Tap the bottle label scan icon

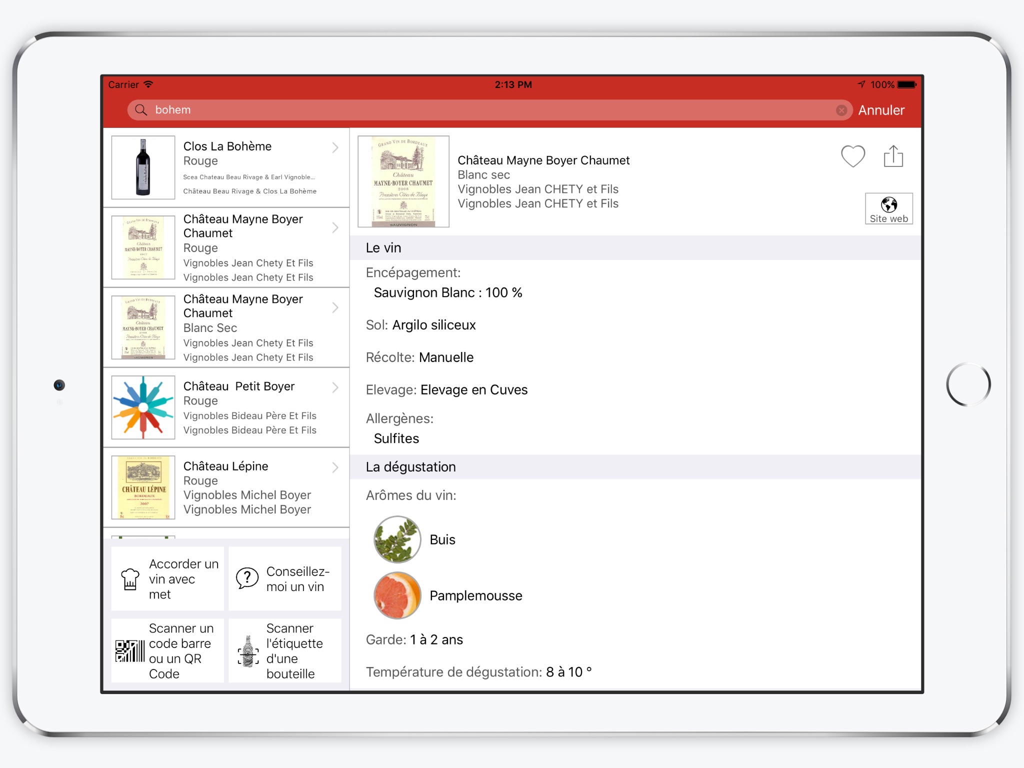click(248, 651)
